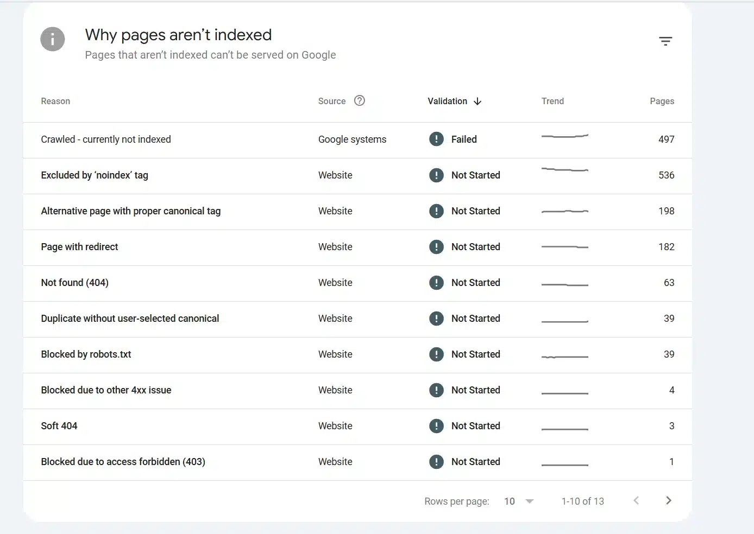This screenshot has height=534, width=754.
Task: Open the Source column help question mark
Action: click(x=359, y=100)
